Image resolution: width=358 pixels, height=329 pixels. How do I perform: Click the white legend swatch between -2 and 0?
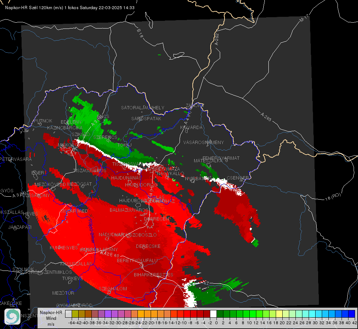pyautogui.click(x=213, y=314)
